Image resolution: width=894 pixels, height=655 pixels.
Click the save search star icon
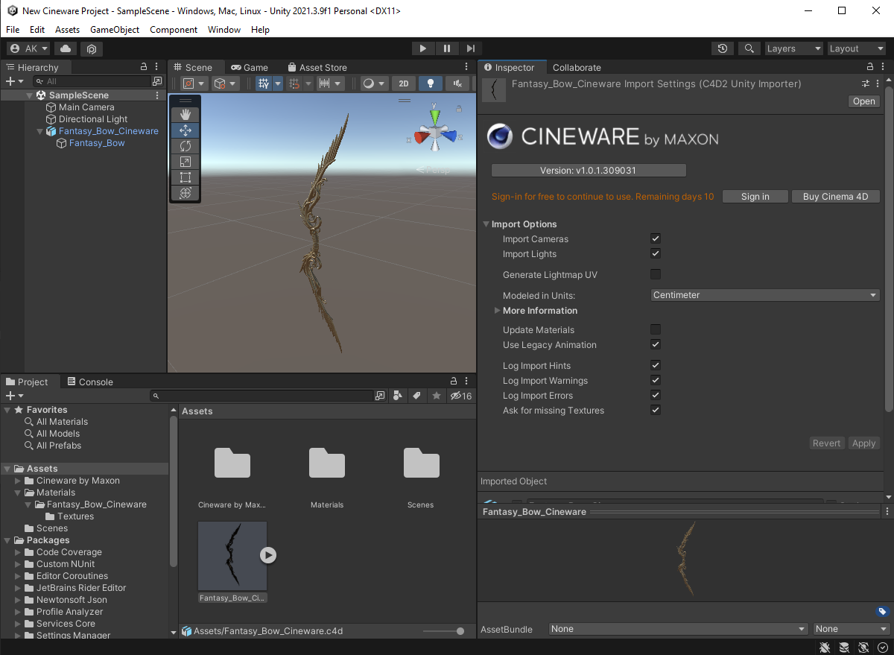(437, 396)
